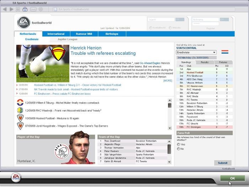249x187 pixels.
Task: Show the Fixtures tab
Action: pyautogui.click(x=223, y=62)
